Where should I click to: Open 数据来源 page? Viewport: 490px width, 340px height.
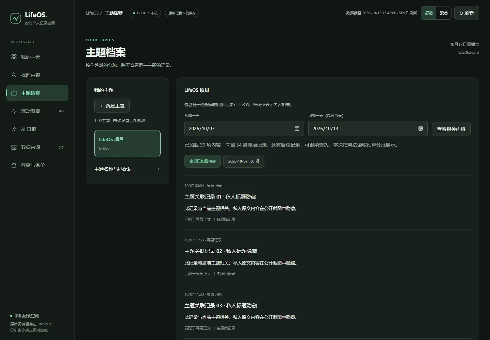coord(37,147)
